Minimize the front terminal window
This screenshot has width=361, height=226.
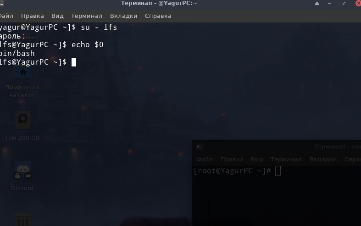329,4
